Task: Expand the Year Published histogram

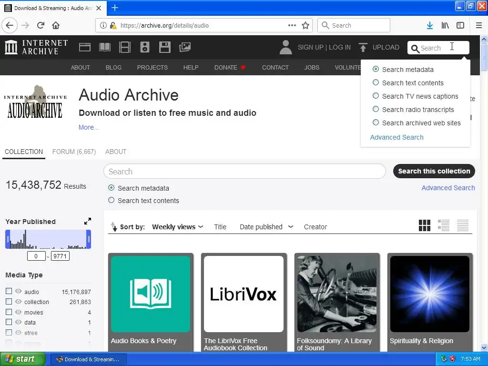Action: tap(88, 221)
